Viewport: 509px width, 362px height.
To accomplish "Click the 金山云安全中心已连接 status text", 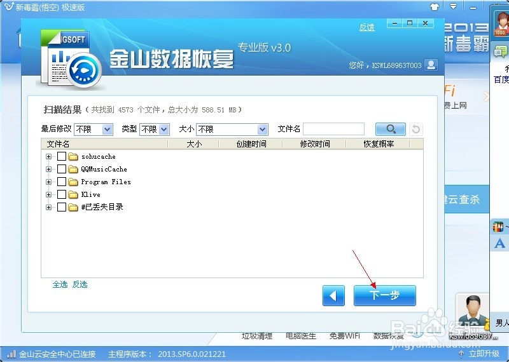I will tap(57, 354).
